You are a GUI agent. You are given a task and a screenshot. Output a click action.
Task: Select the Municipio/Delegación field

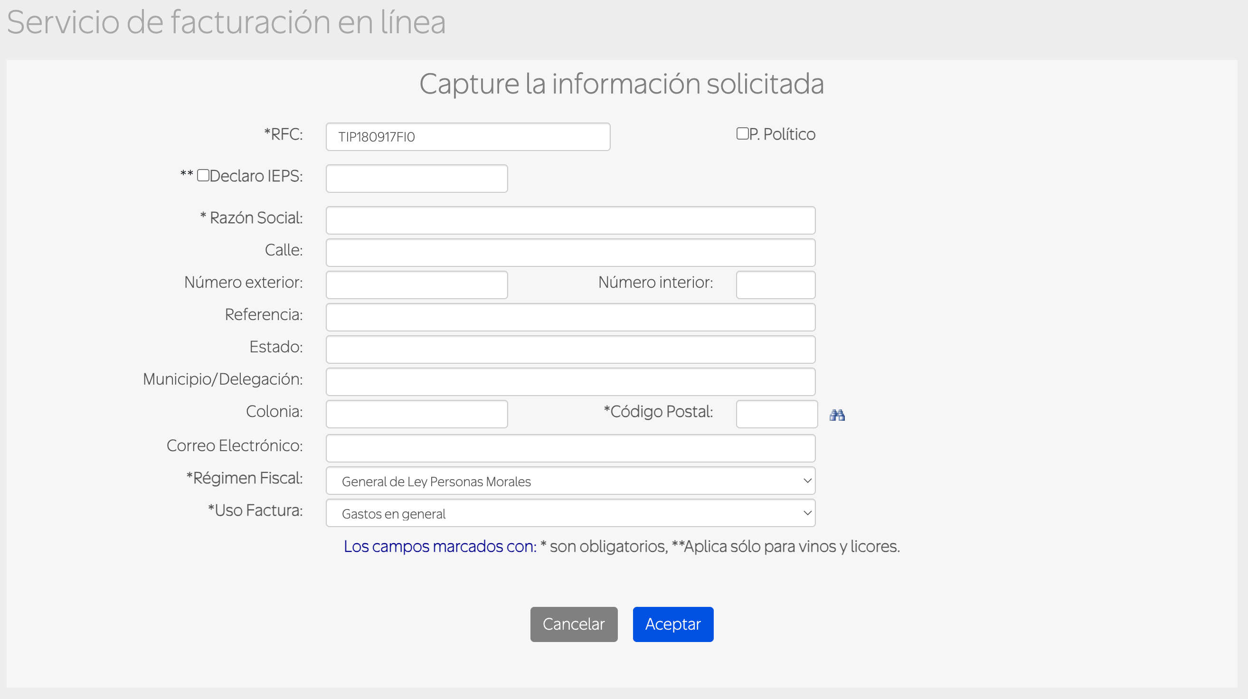tap(570, 382)
